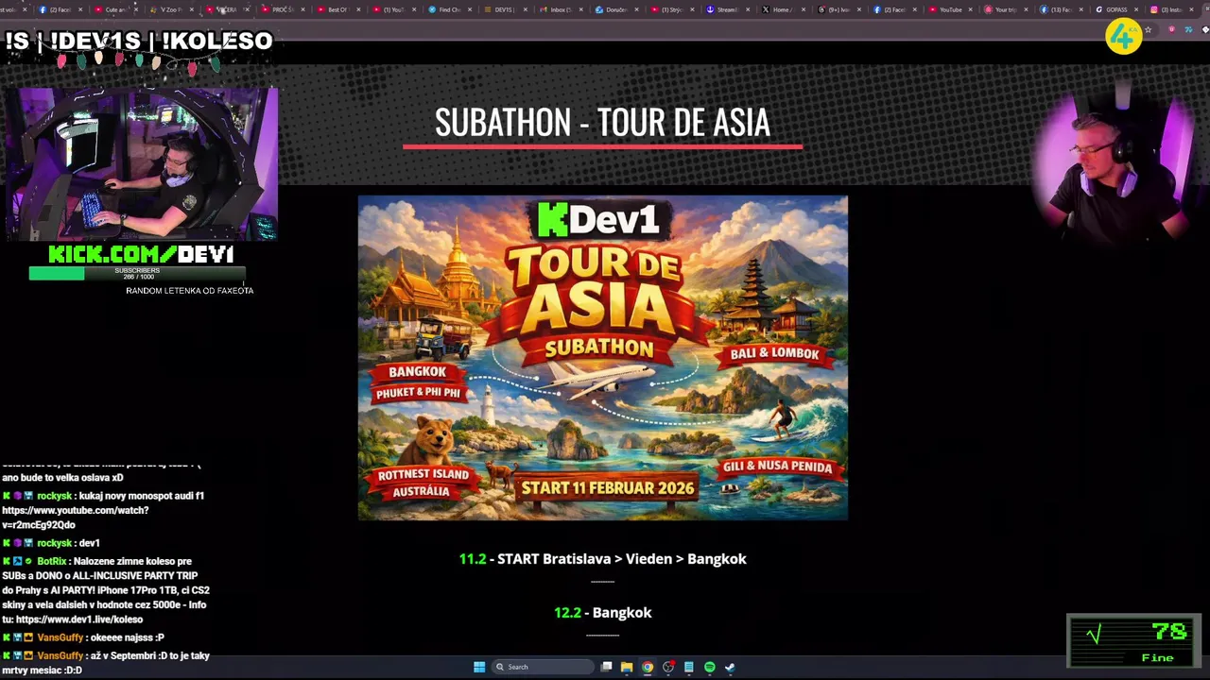The width and height of the screenshot is (1210, 680).
Task: Open File Explorer from the taskbar
Action: [627, 667]
